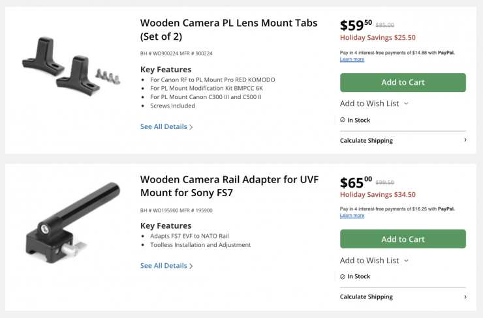Add PL Lens Mount Tabs to cart
The image size is (483, 318).
pyautogui.click(x=403, y=83)
